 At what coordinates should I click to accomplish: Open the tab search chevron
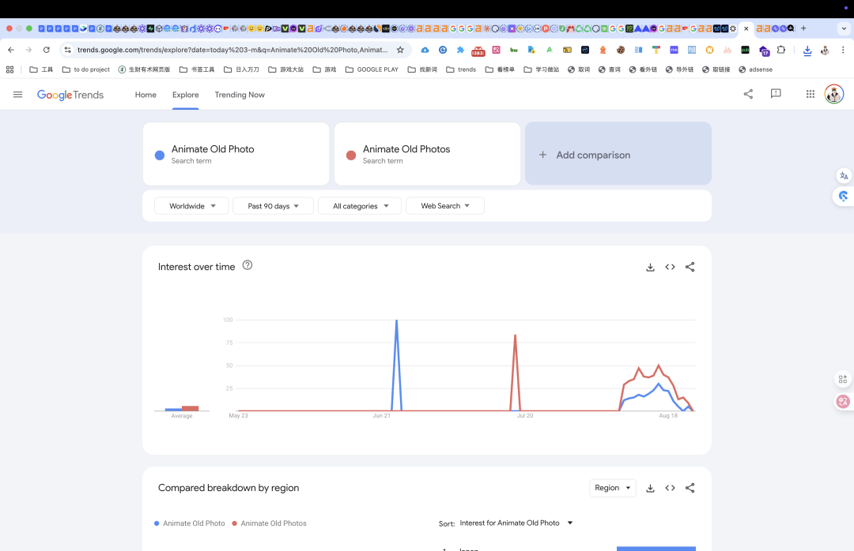pyautogui.click(x=844, y=28)
